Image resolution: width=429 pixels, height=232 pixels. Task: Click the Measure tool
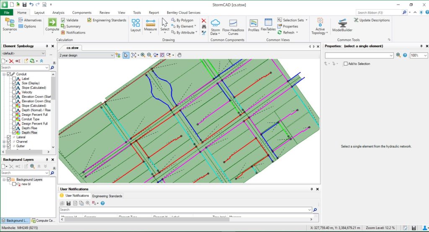pos(150,25)
